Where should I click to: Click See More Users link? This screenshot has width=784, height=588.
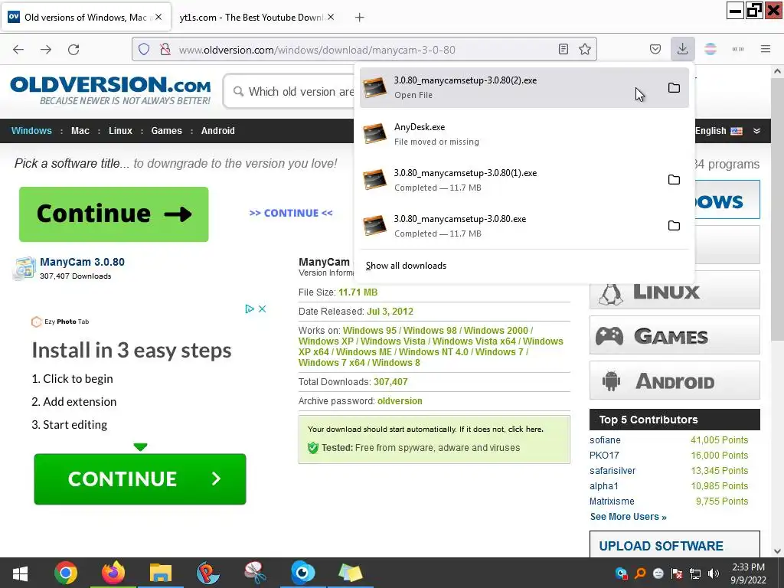(x=628, y=517)
